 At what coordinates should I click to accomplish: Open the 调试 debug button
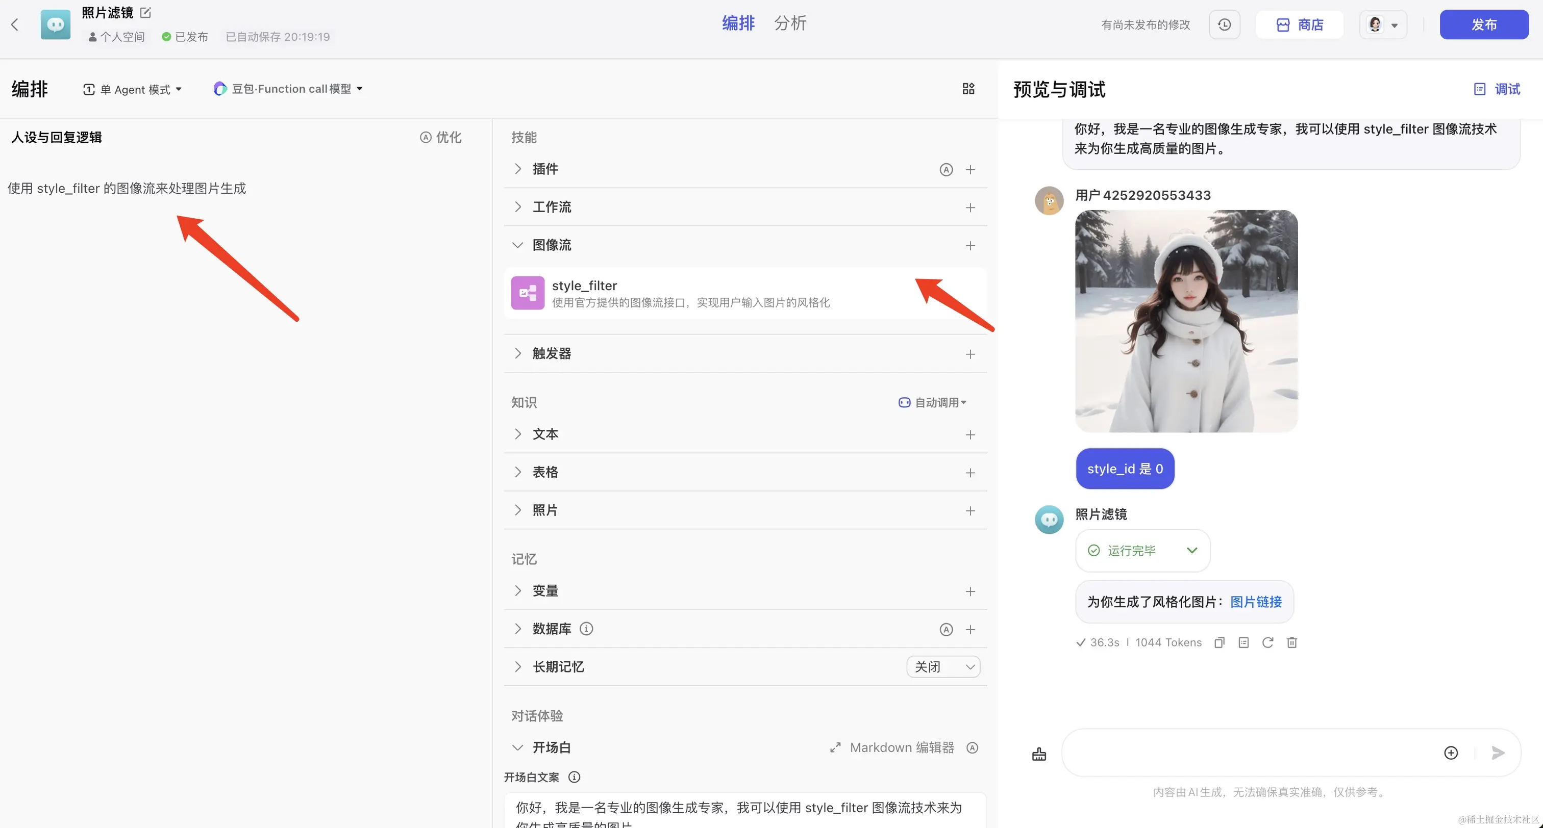coord(1497,89)
